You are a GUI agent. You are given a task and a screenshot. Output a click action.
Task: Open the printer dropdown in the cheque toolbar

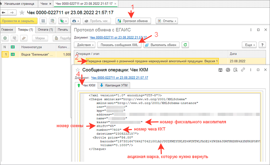[76, 21]
